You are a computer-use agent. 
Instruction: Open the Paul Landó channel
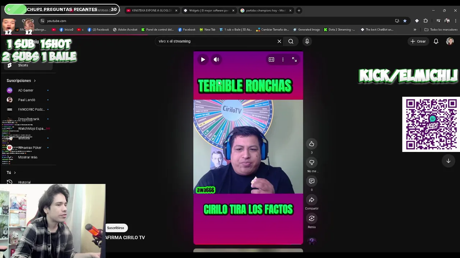pyautogui.click(x=28, y=100)
